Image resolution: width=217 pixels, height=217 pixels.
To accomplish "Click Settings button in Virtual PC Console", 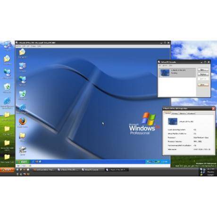I will click(203, 74).
